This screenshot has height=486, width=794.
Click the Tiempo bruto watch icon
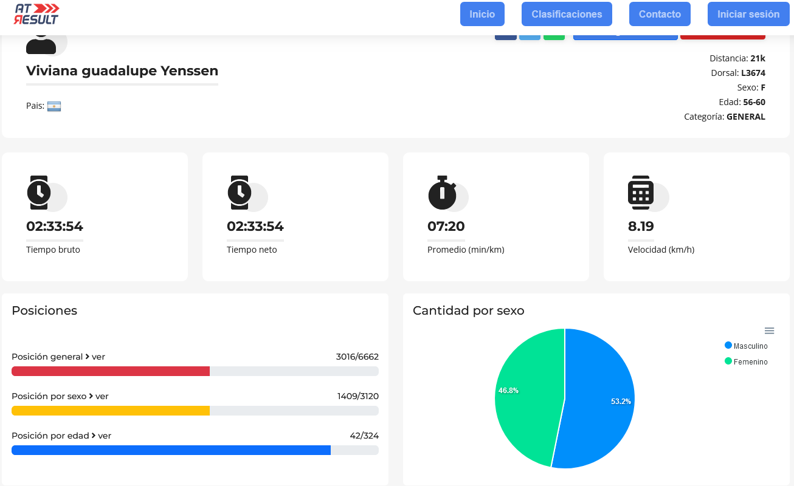click(39, 193)
